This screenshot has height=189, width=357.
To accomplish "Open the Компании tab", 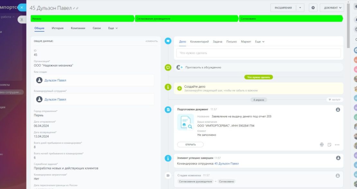I will tap(78, 28).
